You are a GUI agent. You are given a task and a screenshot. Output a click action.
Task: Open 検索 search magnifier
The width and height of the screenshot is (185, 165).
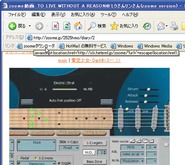(x=97, y=26)
